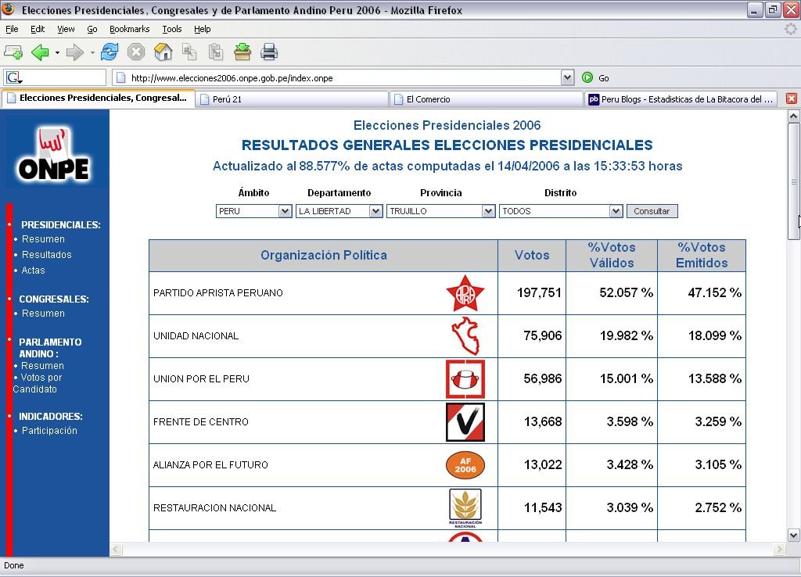Screen dimensions: 801x577
Task: Click the Restauracion Nacional wheat logo
Action: click(x=465, y=507)
